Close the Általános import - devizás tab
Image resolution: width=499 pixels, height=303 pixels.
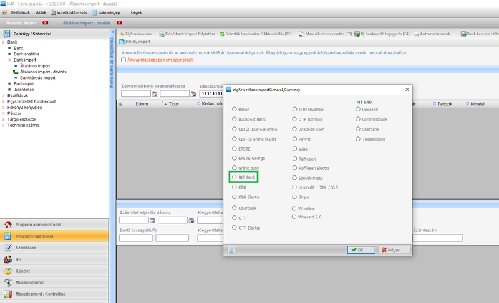click(119, 22)
